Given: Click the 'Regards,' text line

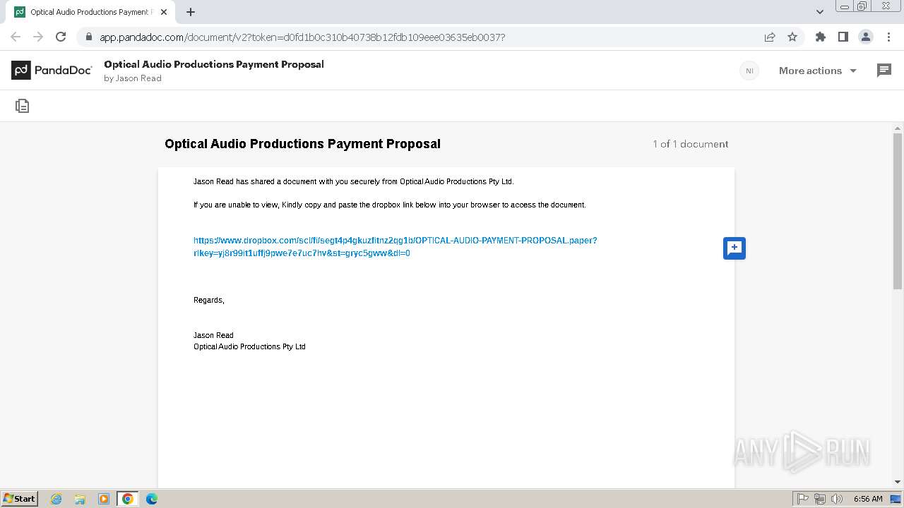Looking at the screenshot, I should pos(209,300).
